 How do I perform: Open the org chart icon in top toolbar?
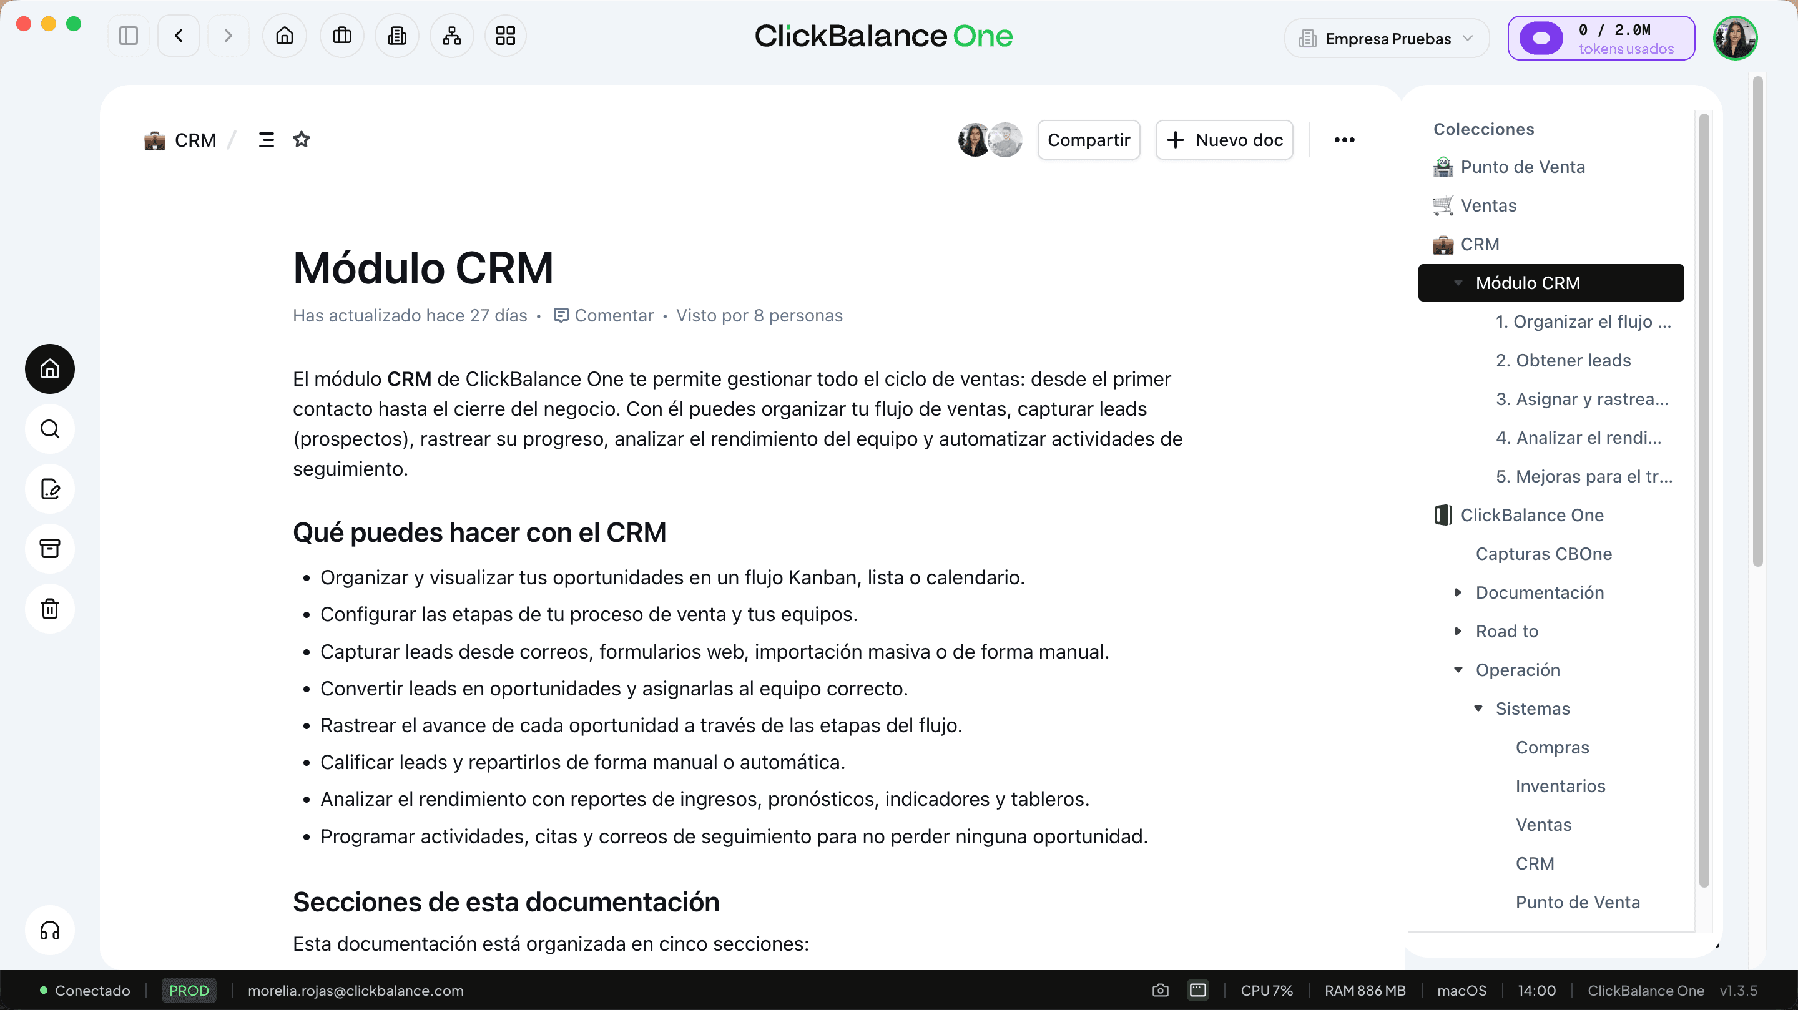(x=451, y=36)
